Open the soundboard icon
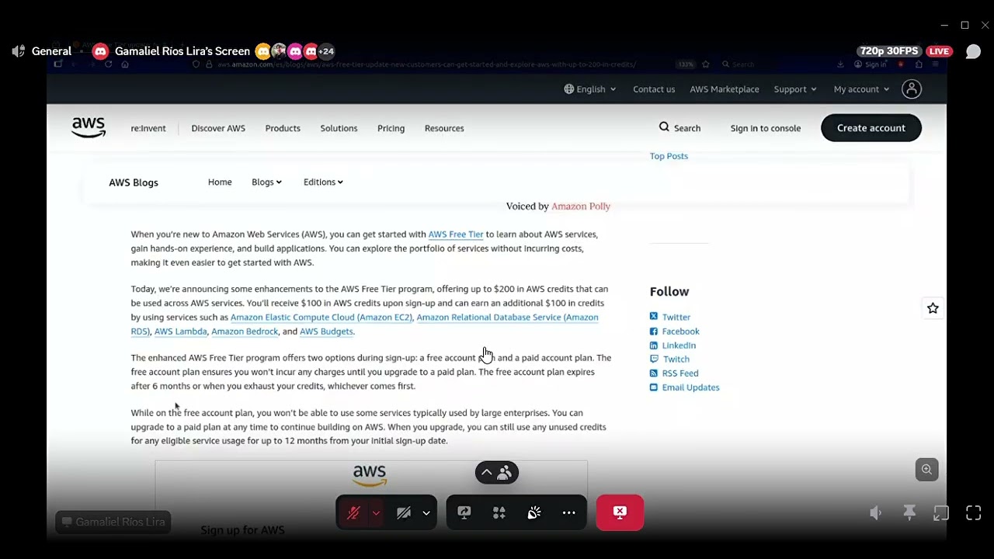Viewport: 994px width, 559px height. coord(534,512)
